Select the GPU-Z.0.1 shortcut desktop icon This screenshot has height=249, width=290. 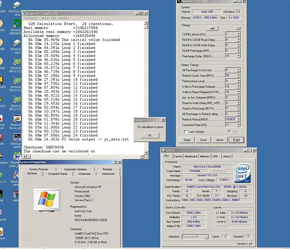[x=17, y=62]
